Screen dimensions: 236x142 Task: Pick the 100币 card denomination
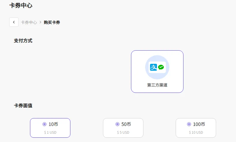196,128
